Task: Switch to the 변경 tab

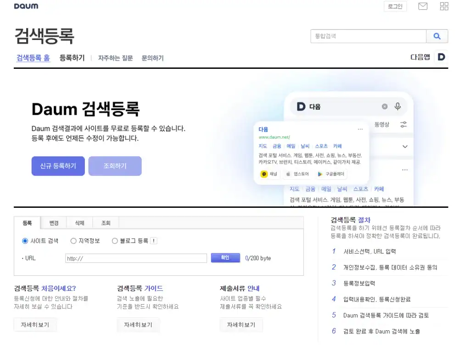Action: tap(54, 223)
